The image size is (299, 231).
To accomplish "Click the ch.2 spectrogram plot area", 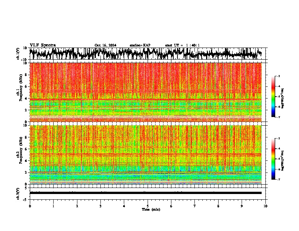I will 146,155.
